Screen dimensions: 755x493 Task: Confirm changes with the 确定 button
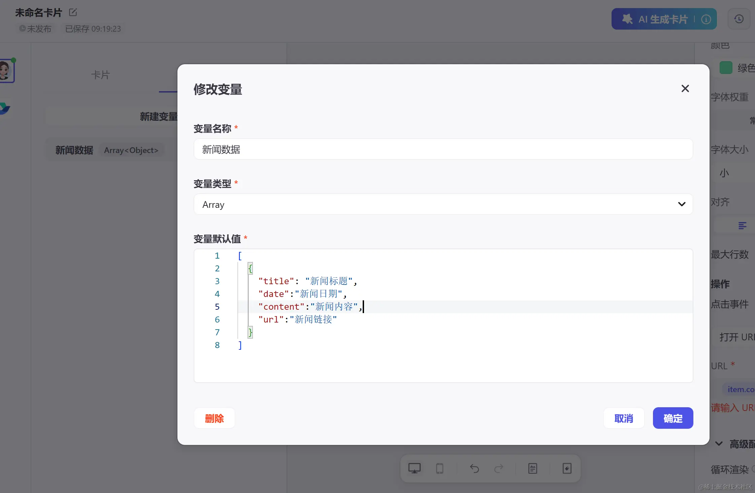[x=672, y=418]
